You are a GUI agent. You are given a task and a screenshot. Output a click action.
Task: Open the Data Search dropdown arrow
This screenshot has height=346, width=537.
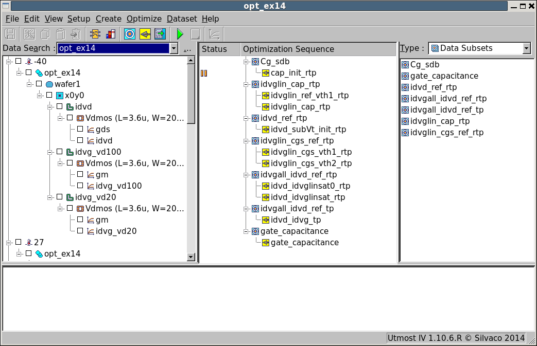click(x=174, y=48)
